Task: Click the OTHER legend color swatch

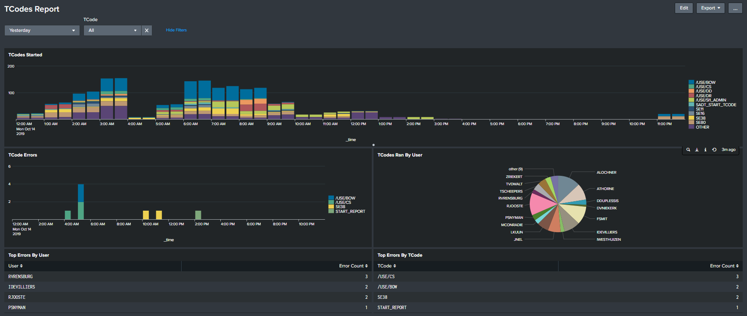Action: [691, 127]
